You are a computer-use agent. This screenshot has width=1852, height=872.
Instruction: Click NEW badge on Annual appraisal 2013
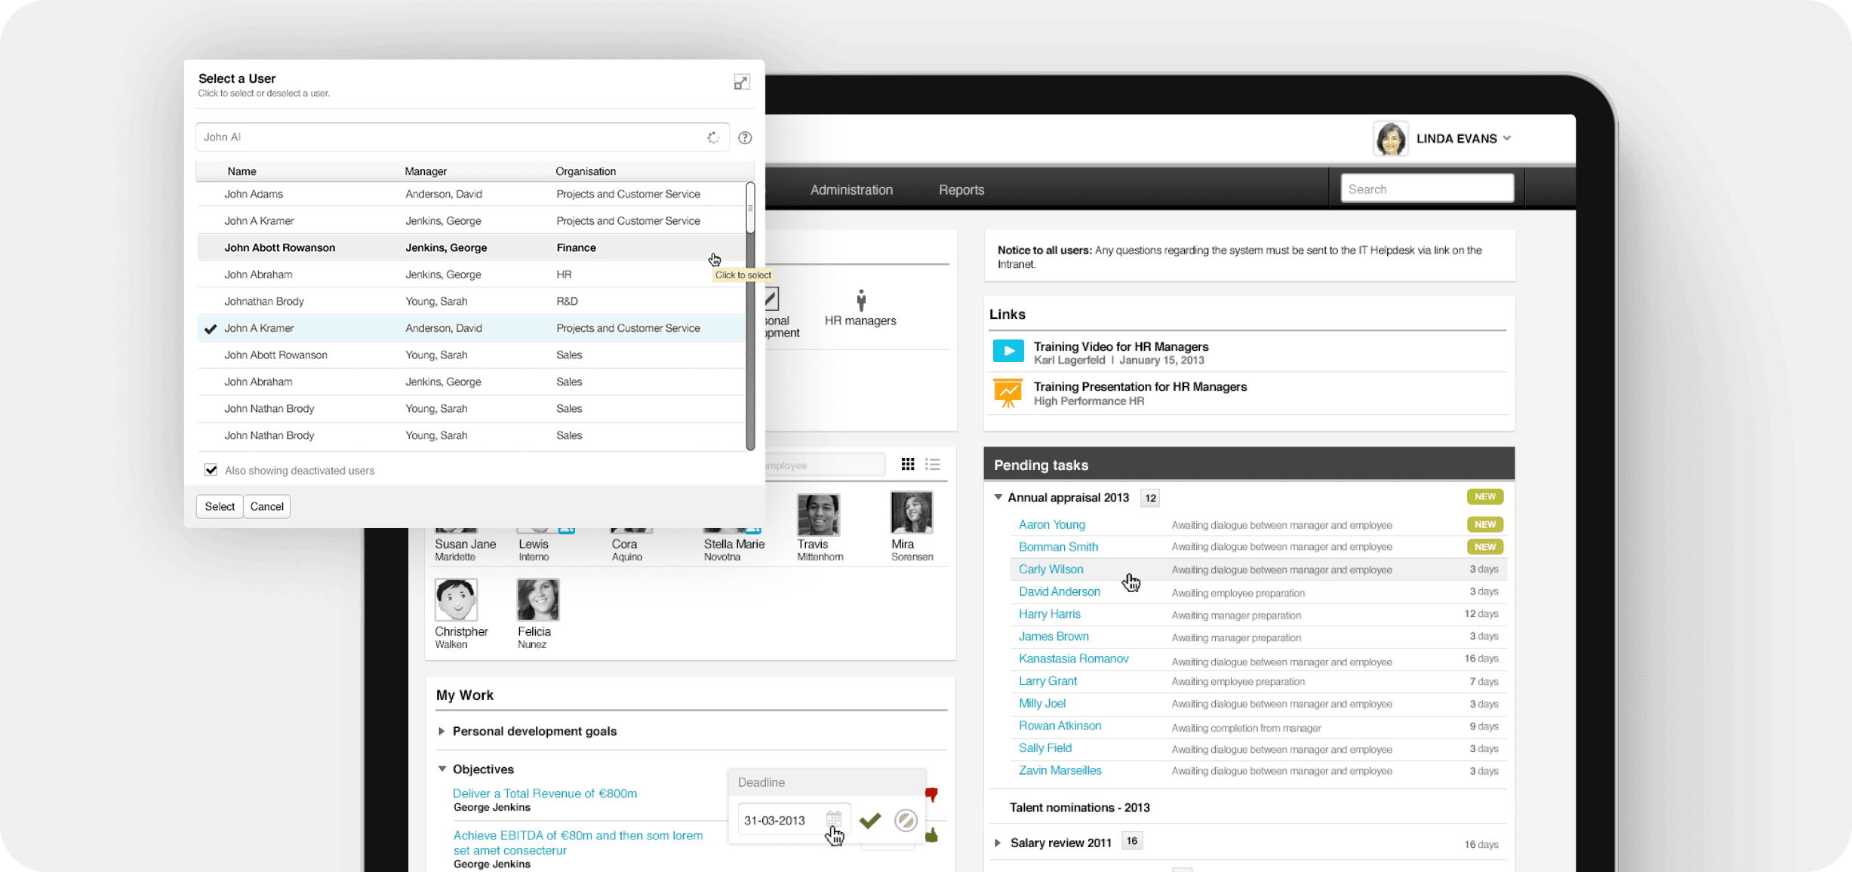[1484, 496]
